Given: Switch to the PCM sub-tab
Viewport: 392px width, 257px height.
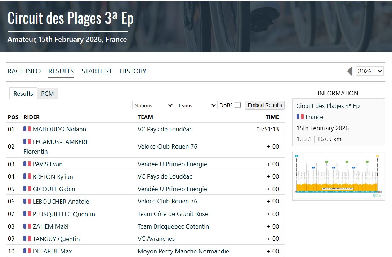Looking at the screenshot, I should (x=48, y=94).
